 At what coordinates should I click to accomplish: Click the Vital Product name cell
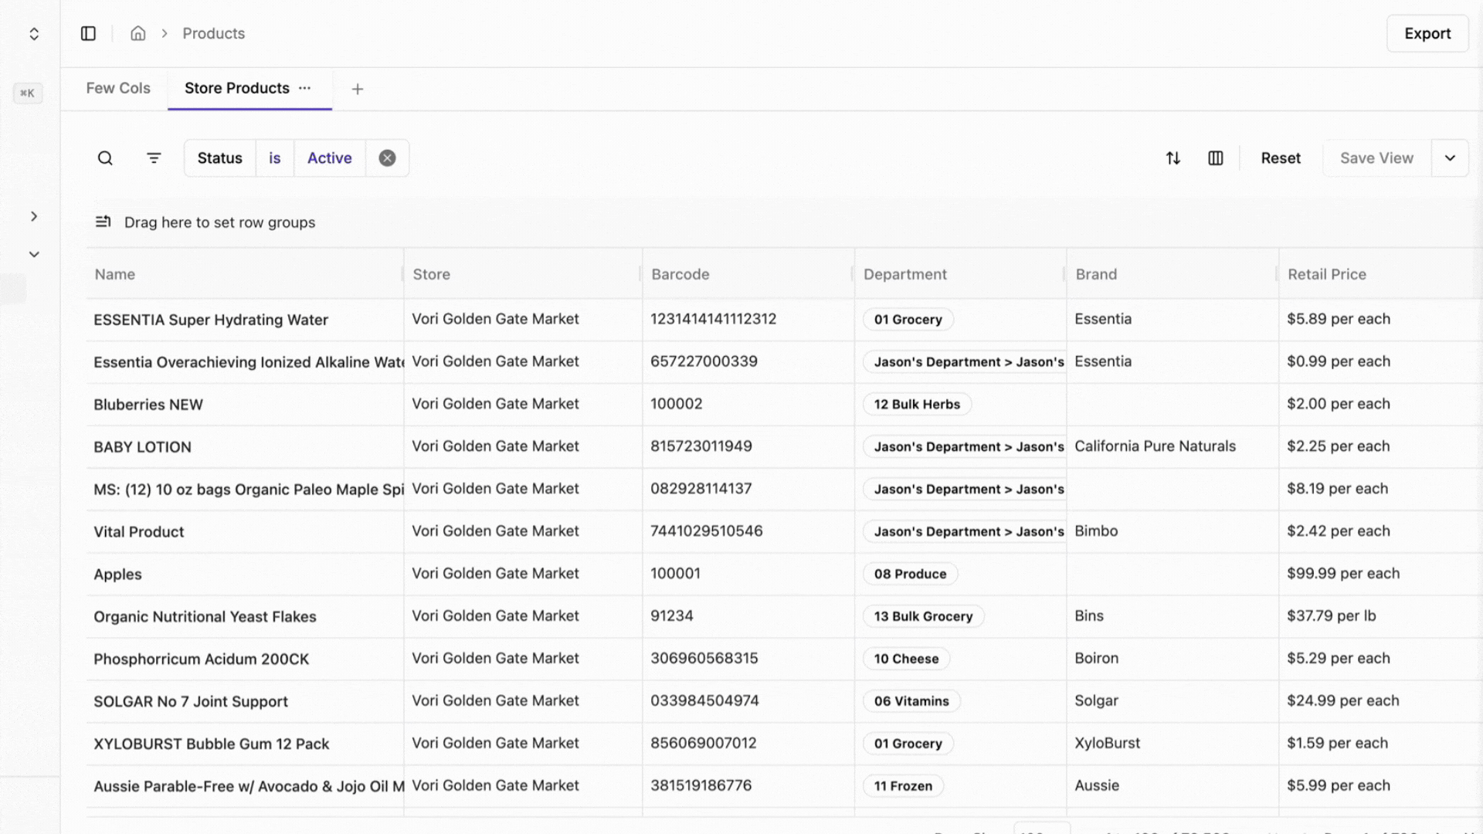pyautogui.click(x=139, y=532)
